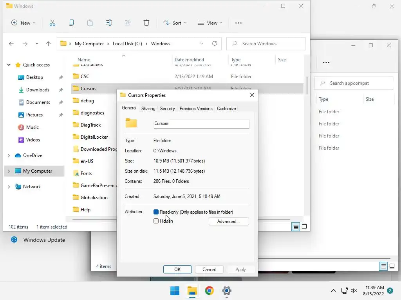Refresh the Windows folder view

pos(215,43)
